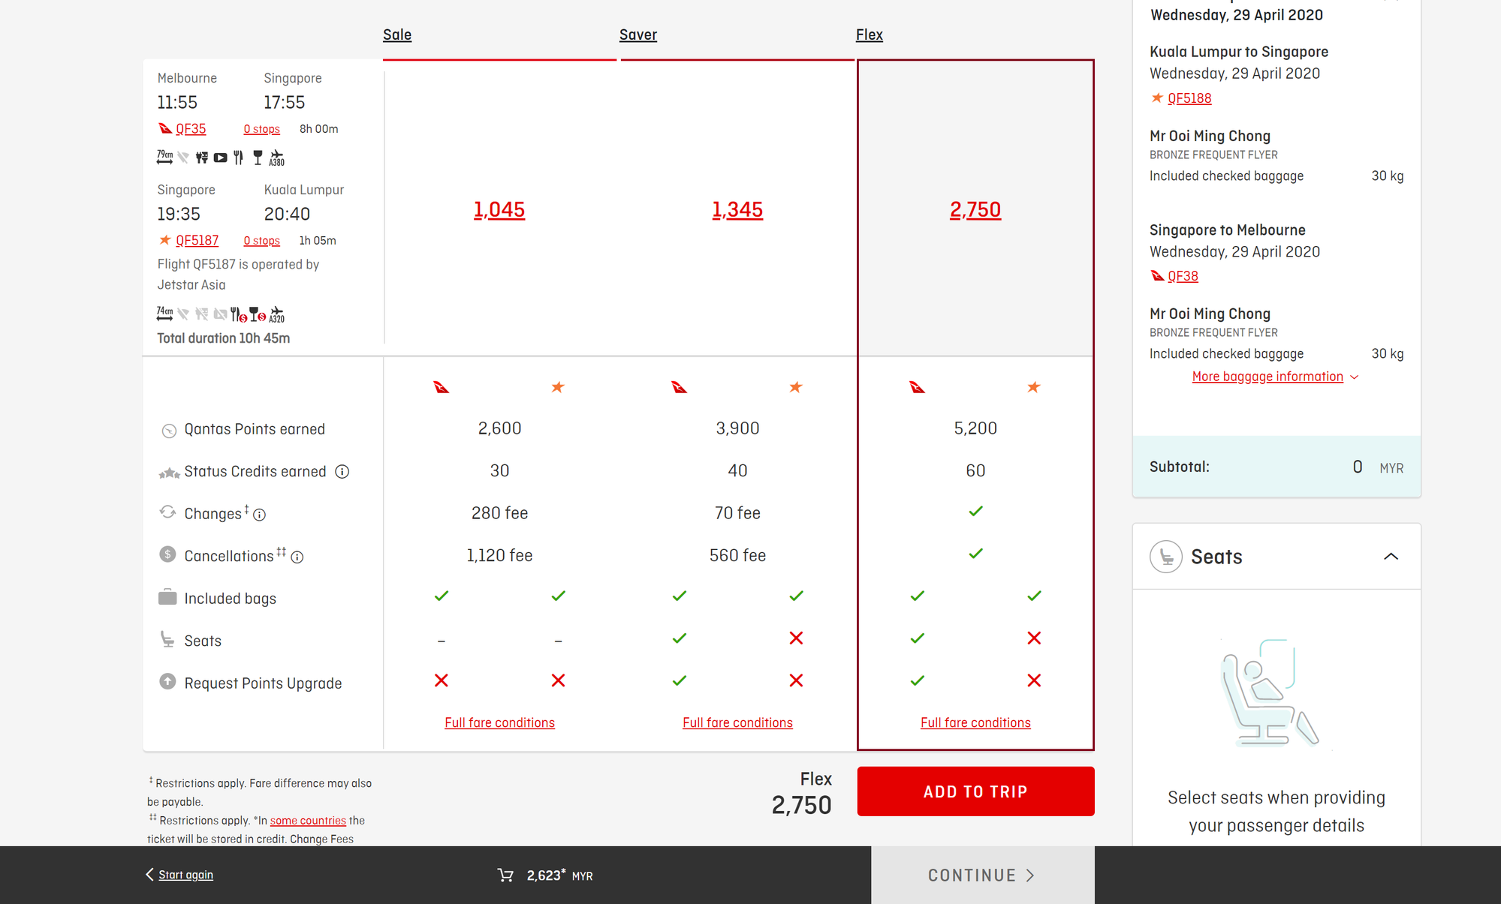Open the Changes info icon

[x=260, y=515]
